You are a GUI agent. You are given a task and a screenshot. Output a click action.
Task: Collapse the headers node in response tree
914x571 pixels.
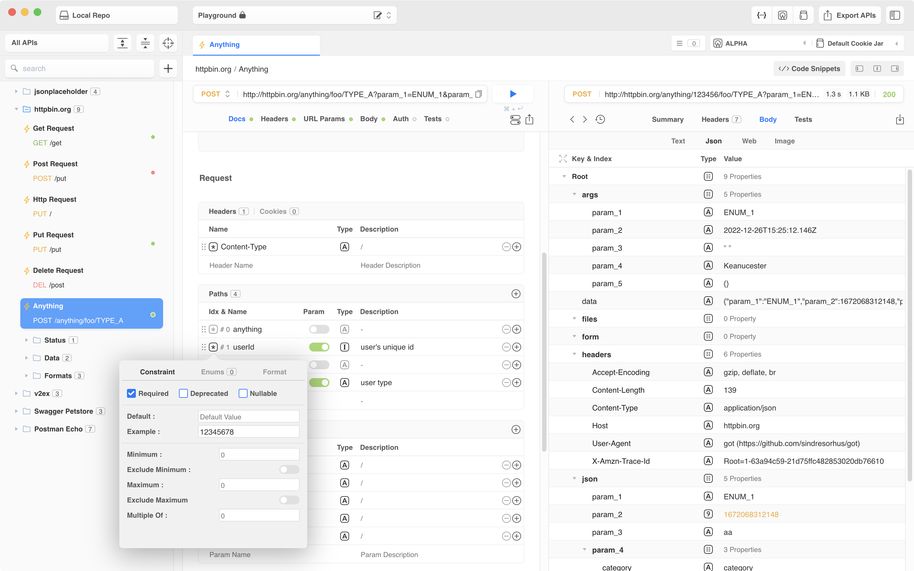[x=574, y=354]
